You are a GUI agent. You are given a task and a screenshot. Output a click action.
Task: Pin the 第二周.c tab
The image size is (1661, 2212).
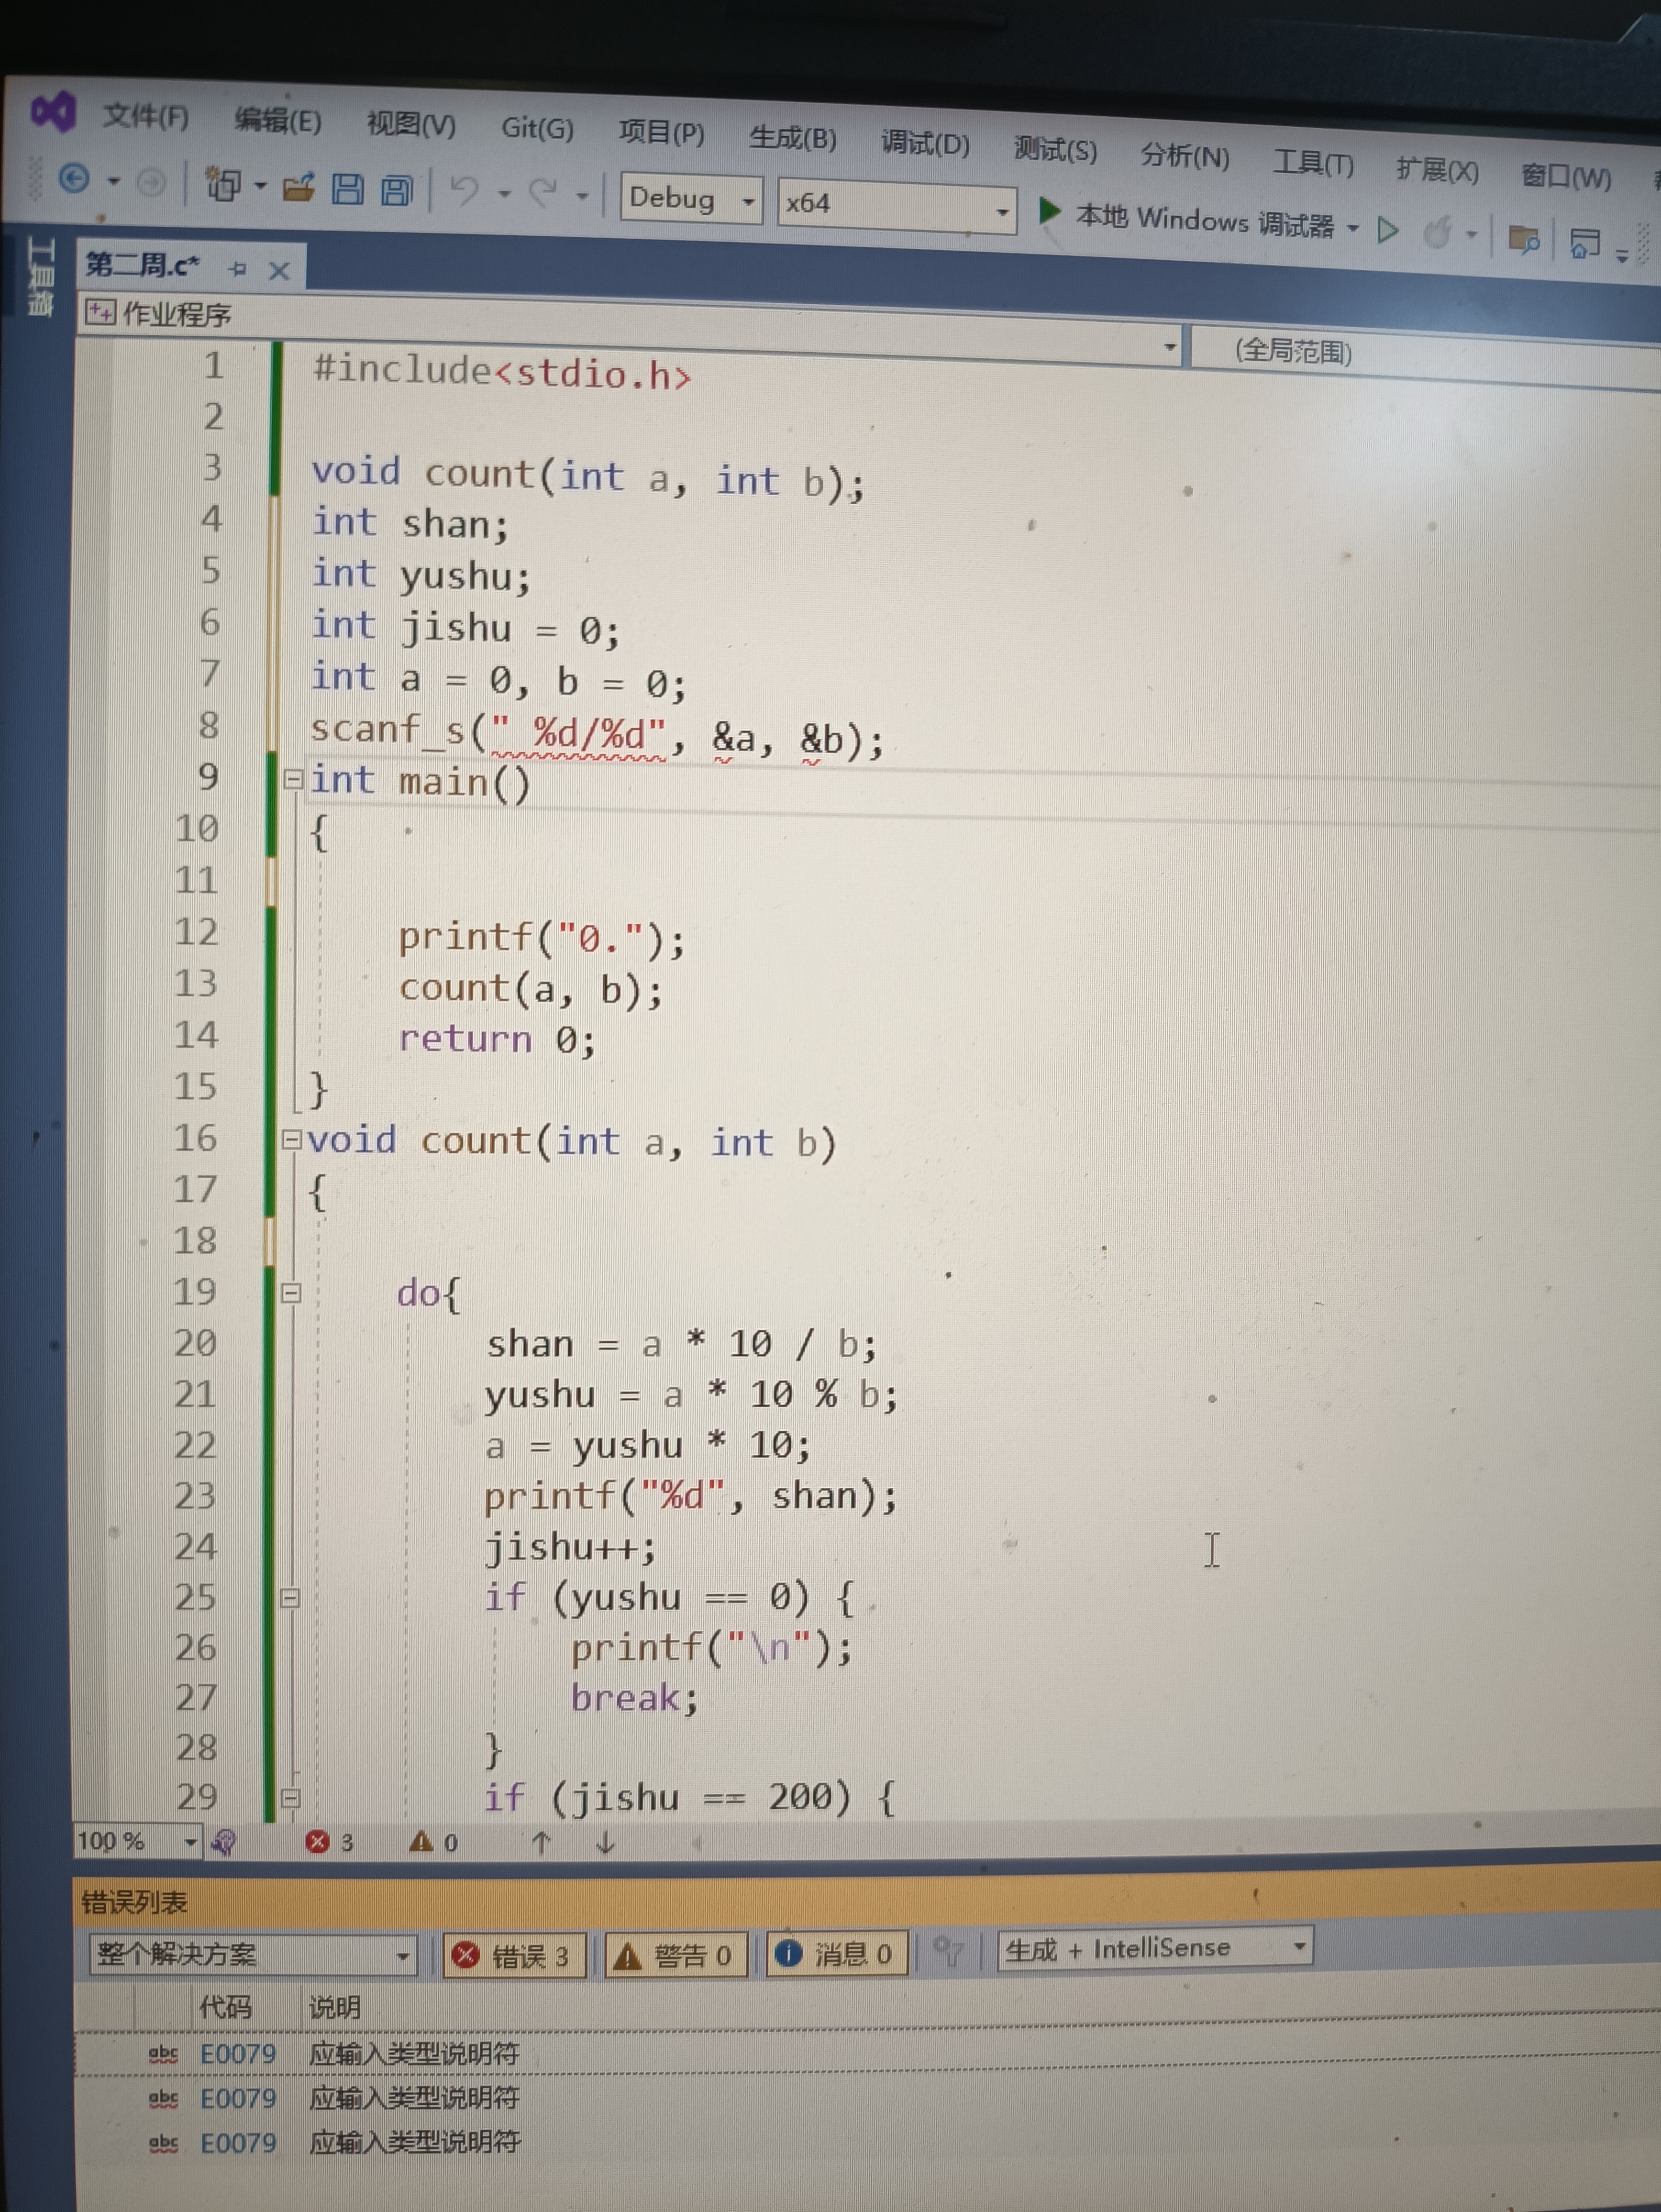[x=237, y=268]
